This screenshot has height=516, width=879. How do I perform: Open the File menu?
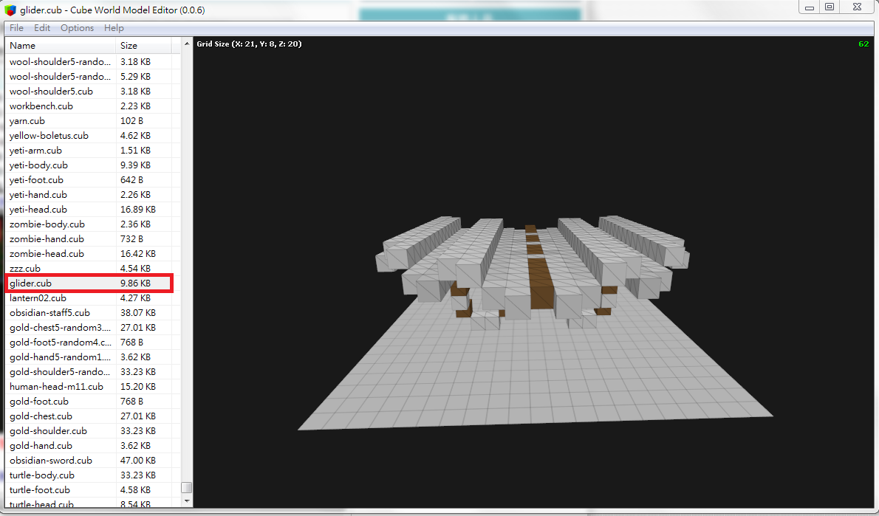point(16,28)
